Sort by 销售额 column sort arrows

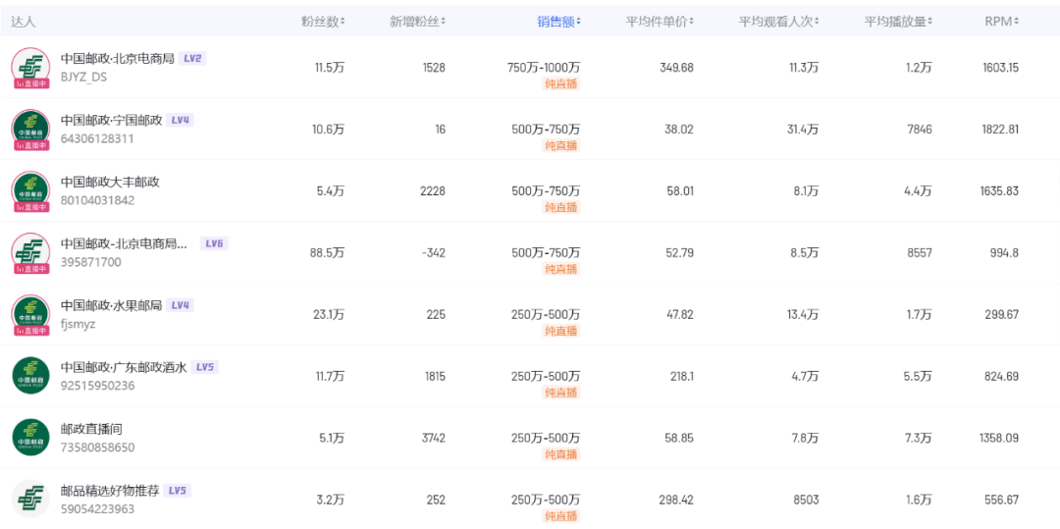578,22
